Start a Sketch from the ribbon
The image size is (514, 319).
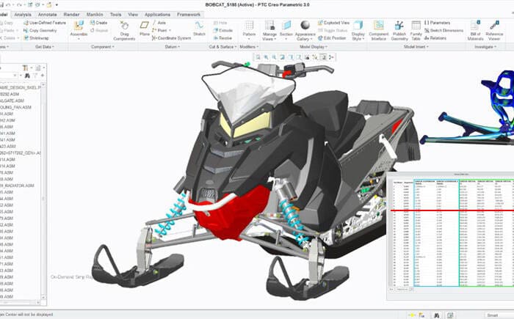click(x=199, y=28)
